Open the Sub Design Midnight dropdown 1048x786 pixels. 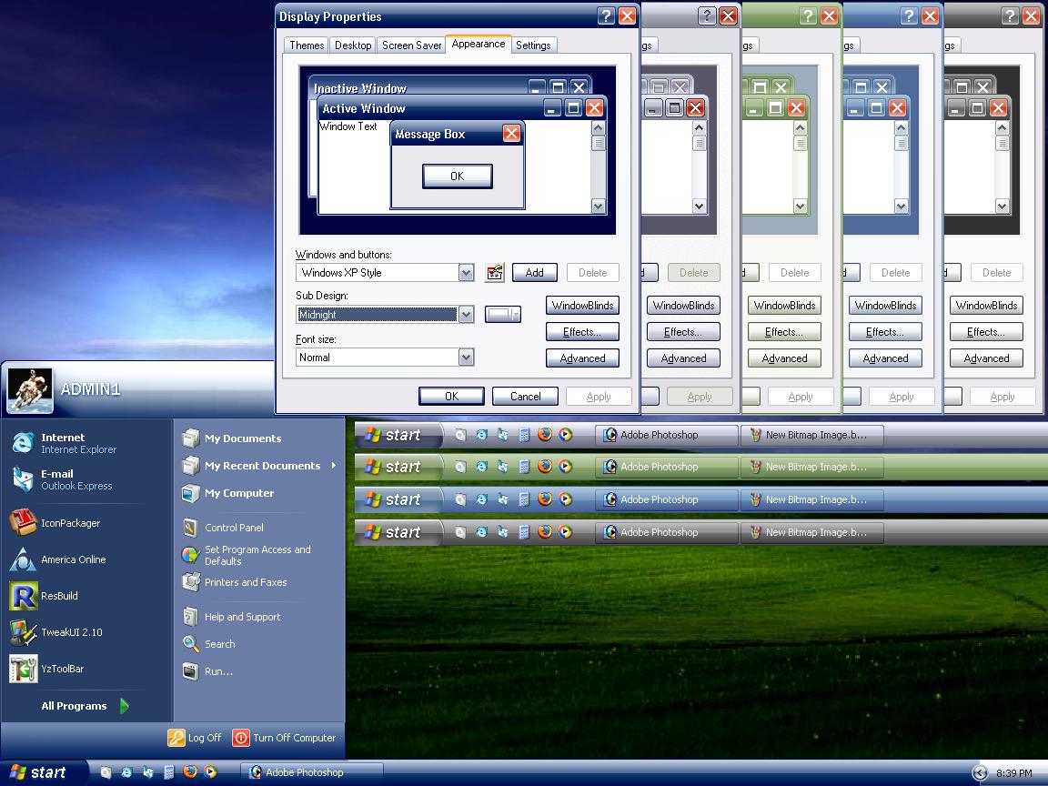466,314
